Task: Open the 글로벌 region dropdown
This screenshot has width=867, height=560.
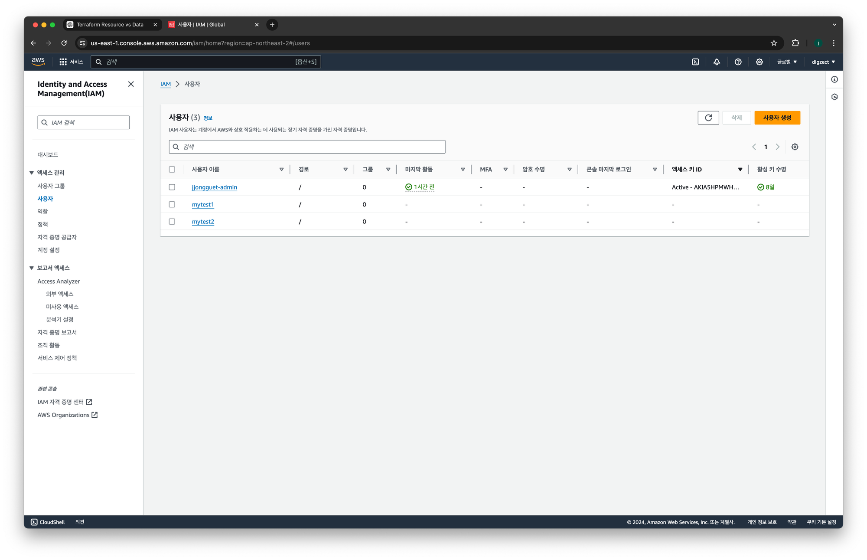Action: pos(787,62)
